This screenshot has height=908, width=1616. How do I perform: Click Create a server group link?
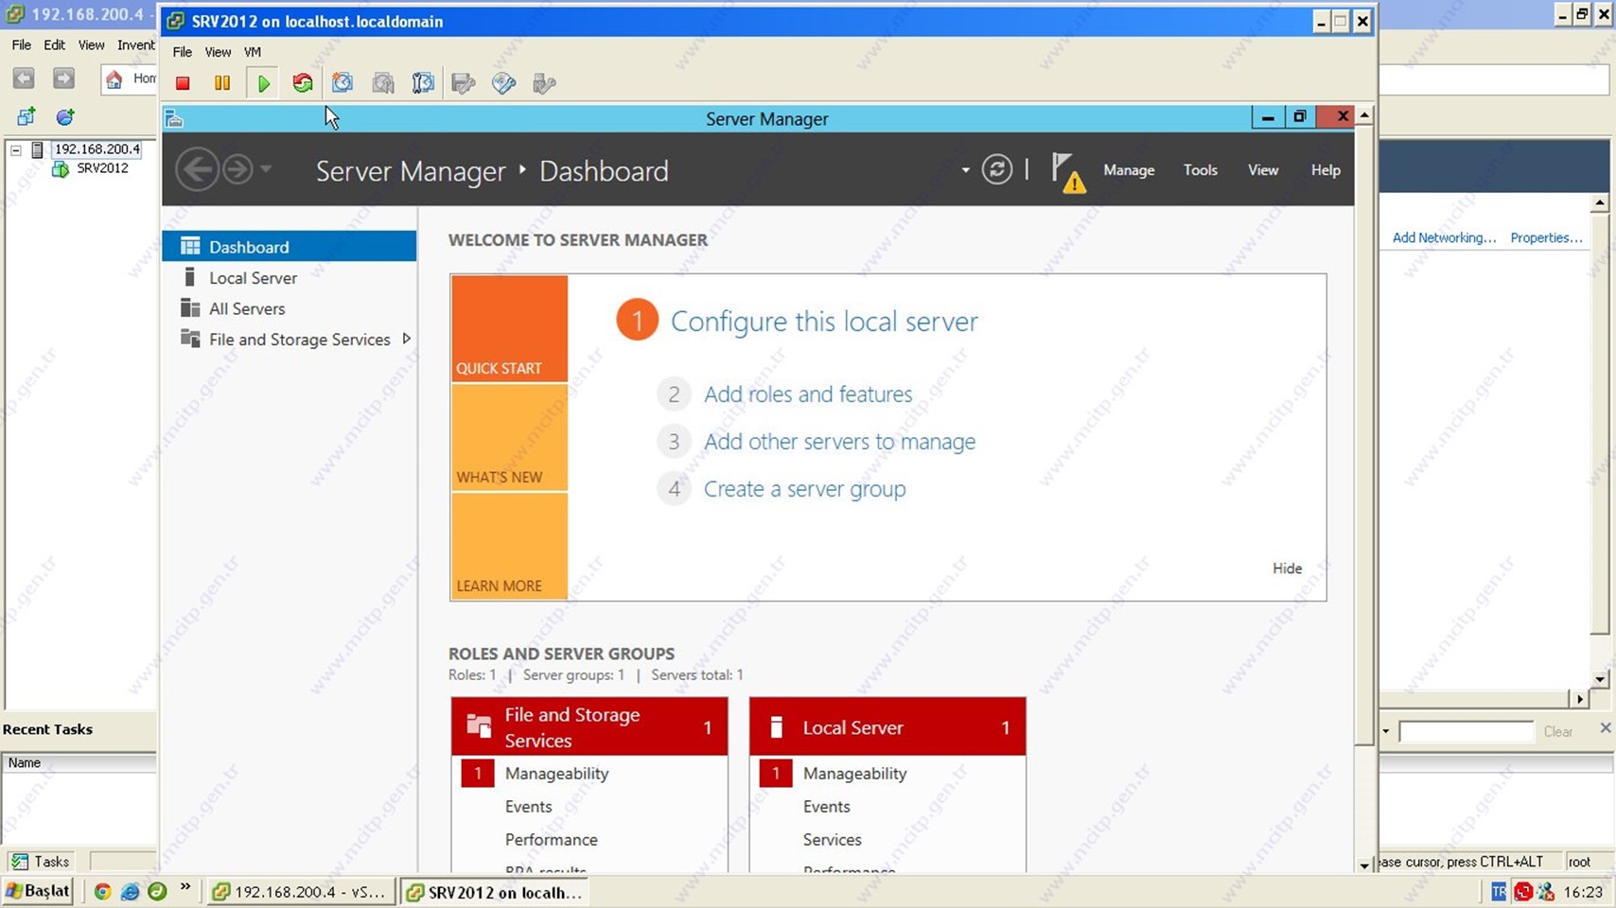804,488
